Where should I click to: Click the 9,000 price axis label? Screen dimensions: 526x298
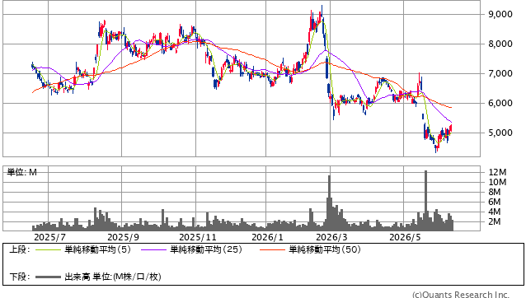point(500,14)
